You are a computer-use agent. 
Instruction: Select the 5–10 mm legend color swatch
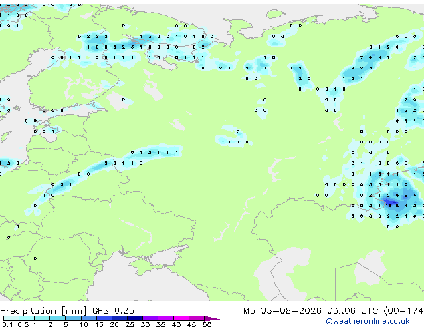tap(73, 318)
